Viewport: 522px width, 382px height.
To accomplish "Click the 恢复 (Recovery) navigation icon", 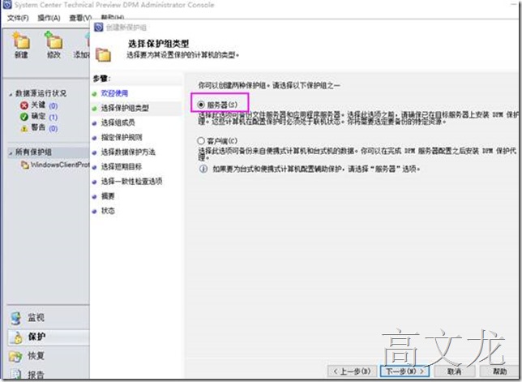I will coord(15,356).
